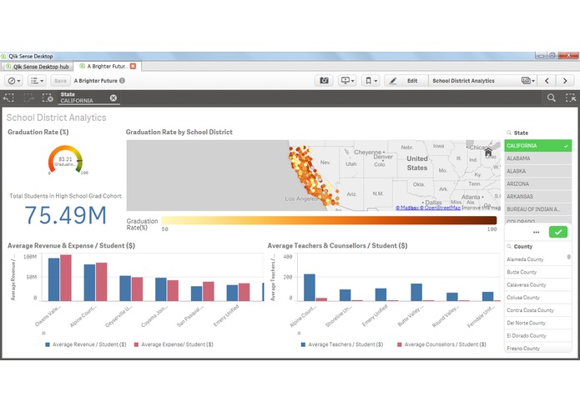Remove the State CALIFORNIA selection
The image size is (580, 412).
(113, 98)
